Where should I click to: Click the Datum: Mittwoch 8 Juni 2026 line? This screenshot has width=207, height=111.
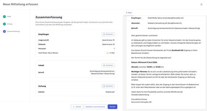[144, 62]
